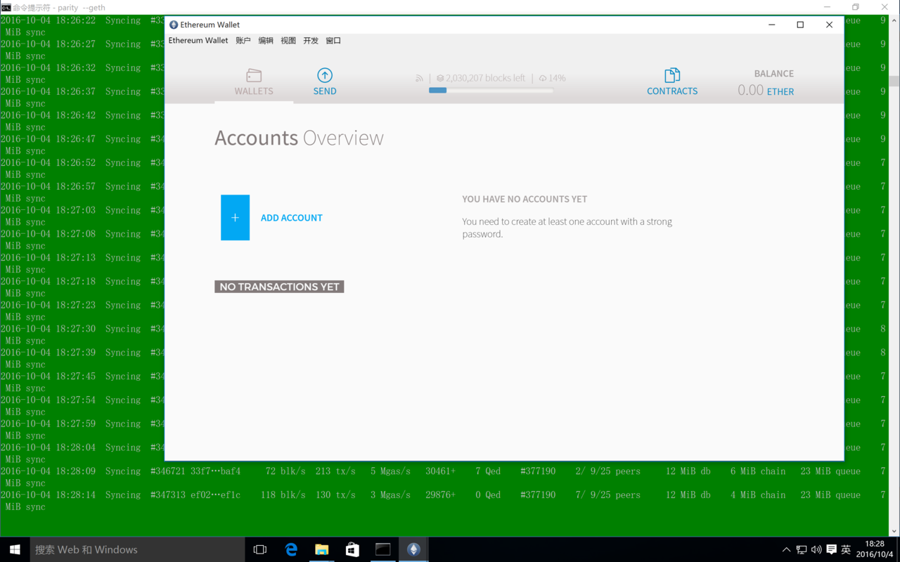
Task: Open the network tray icon
Action: pyautogui.click(x=802, y=549)
